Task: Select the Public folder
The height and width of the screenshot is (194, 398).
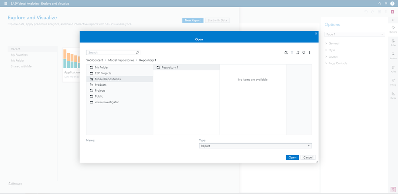Action: (120, 96)
